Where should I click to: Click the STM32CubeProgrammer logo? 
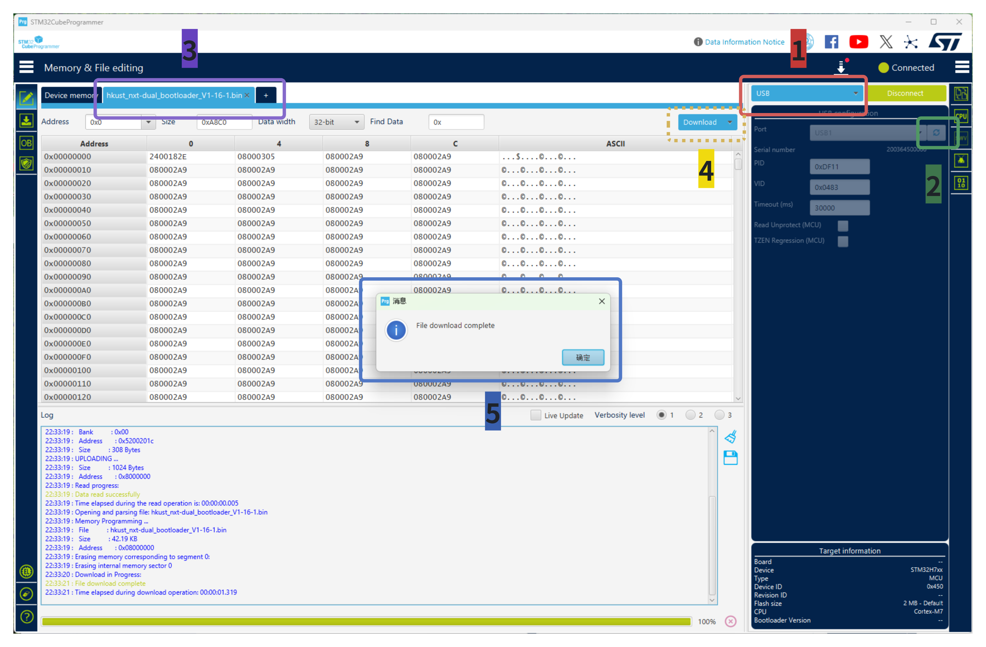coord(38,42)
